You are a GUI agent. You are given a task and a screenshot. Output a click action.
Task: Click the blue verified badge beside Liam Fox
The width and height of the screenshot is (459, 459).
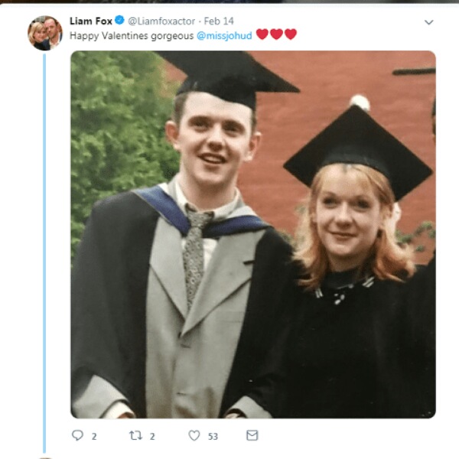click(119, 20)
